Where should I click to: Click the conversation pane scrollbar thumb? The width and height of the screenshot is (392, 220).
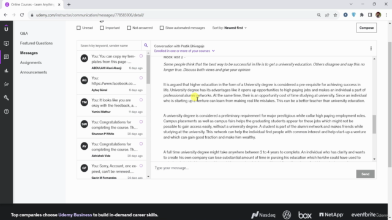click(x=374, y=124)
